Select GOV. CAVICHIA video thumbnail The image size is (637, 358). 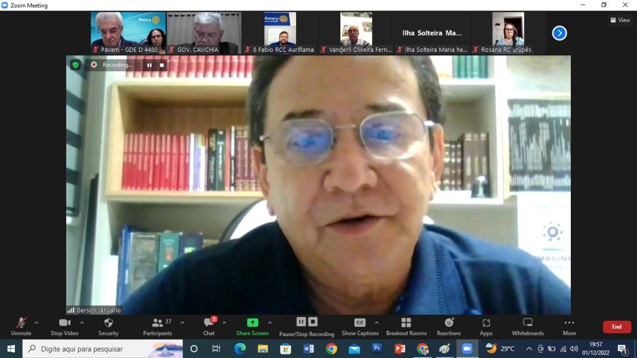pos(204,33)
